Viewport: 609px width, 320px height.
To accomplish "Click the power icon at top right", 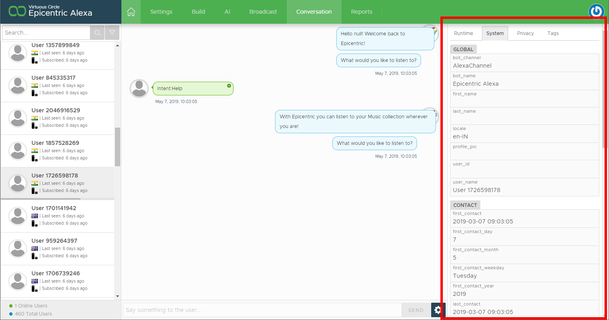I will 595,12.
